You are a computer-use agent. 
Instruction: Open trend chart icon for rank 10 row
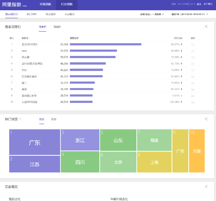[193, 102]
